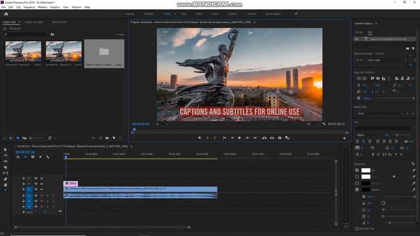420x236 pixels.
Task: Open the font style dropdown showing Regular
Action: (x=367, y=135)
